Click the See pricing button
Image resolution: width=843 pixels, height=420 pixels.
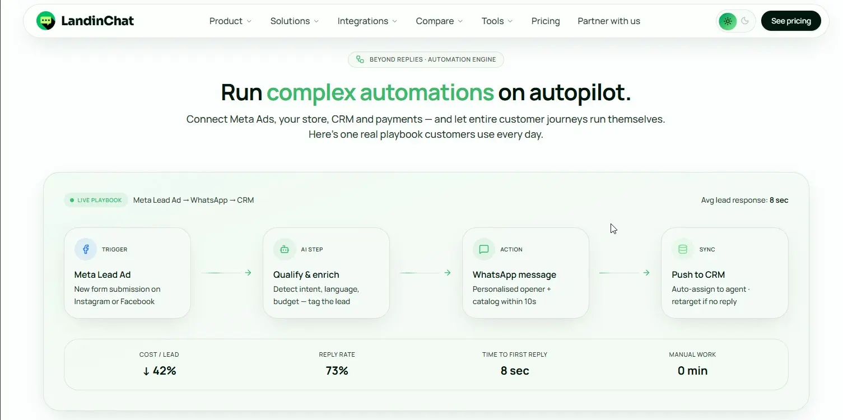(791, 21)
